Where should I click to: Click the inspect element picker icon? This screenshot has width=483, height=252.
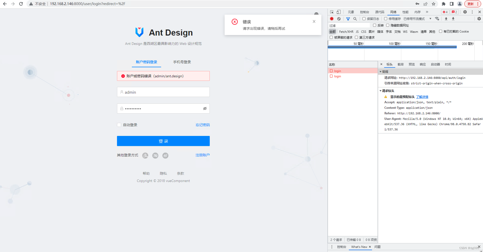(x=332, y=12)
